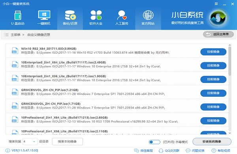Click VER[11.5.47.1530] version text
This screenshot has width=237, height=154.
click(25, 150)
